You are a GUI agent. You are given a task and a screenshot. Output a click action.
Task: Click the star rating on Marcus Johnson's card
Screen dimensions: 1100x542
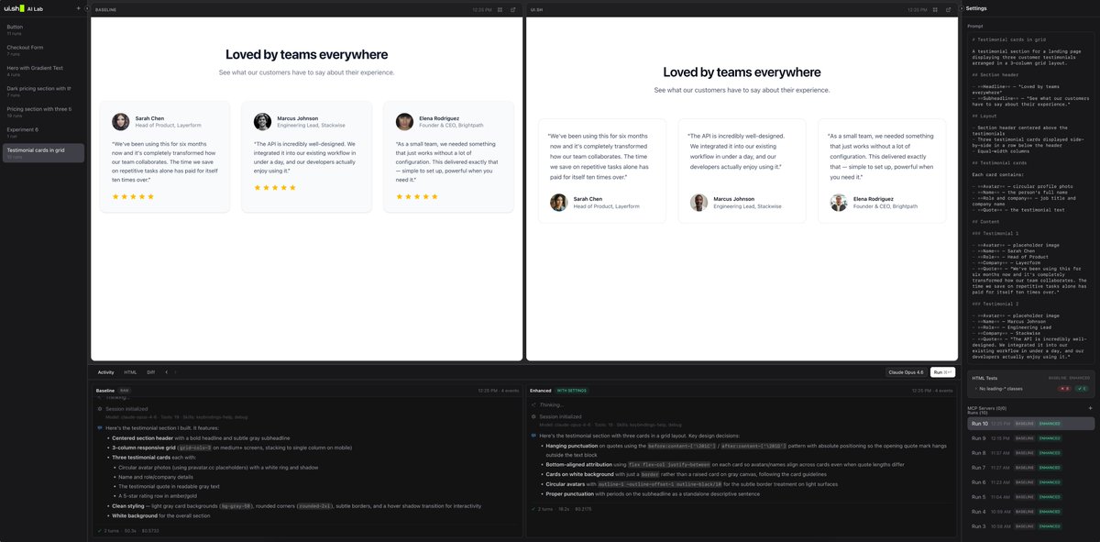275,187
